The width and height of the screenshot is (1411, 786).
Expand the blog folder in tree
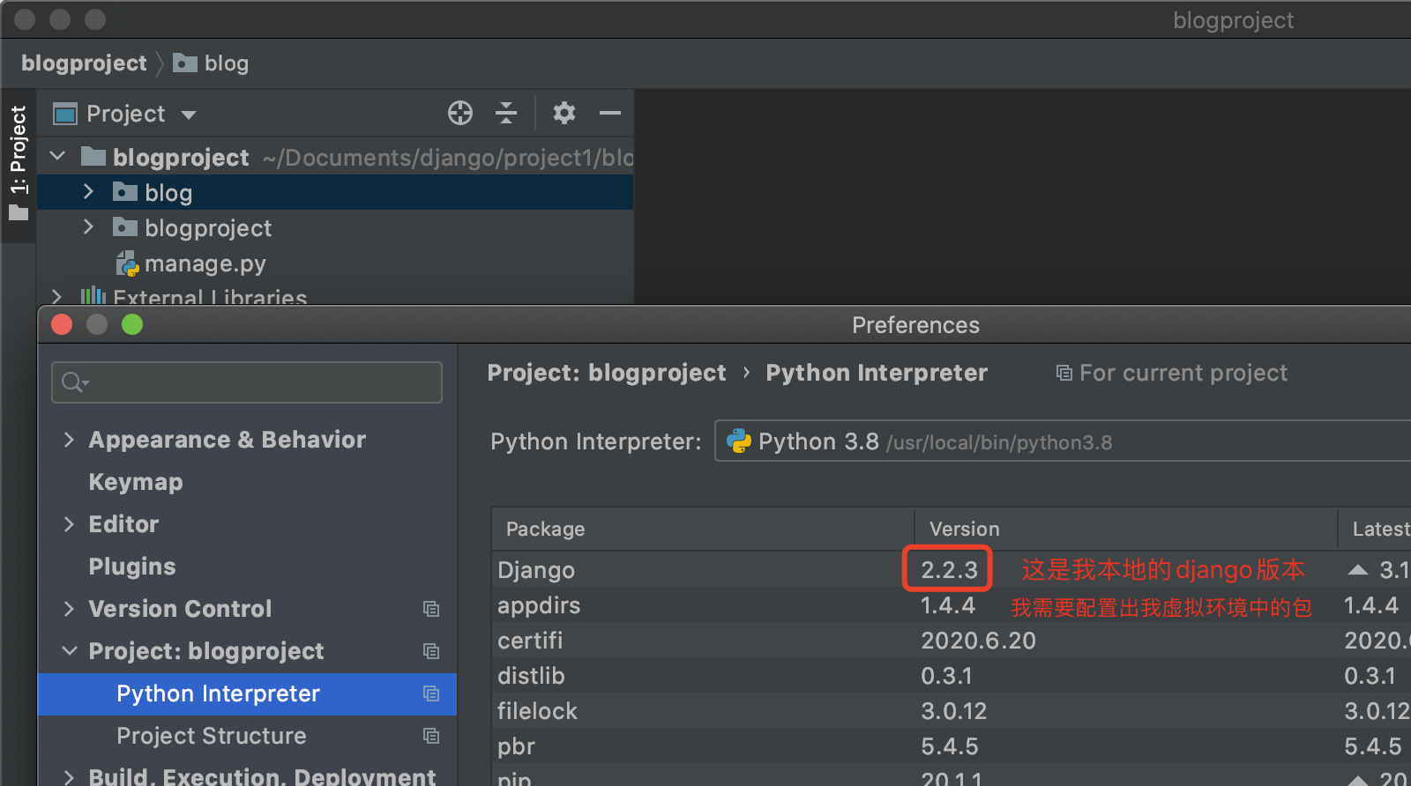click(x=88, y=192)
